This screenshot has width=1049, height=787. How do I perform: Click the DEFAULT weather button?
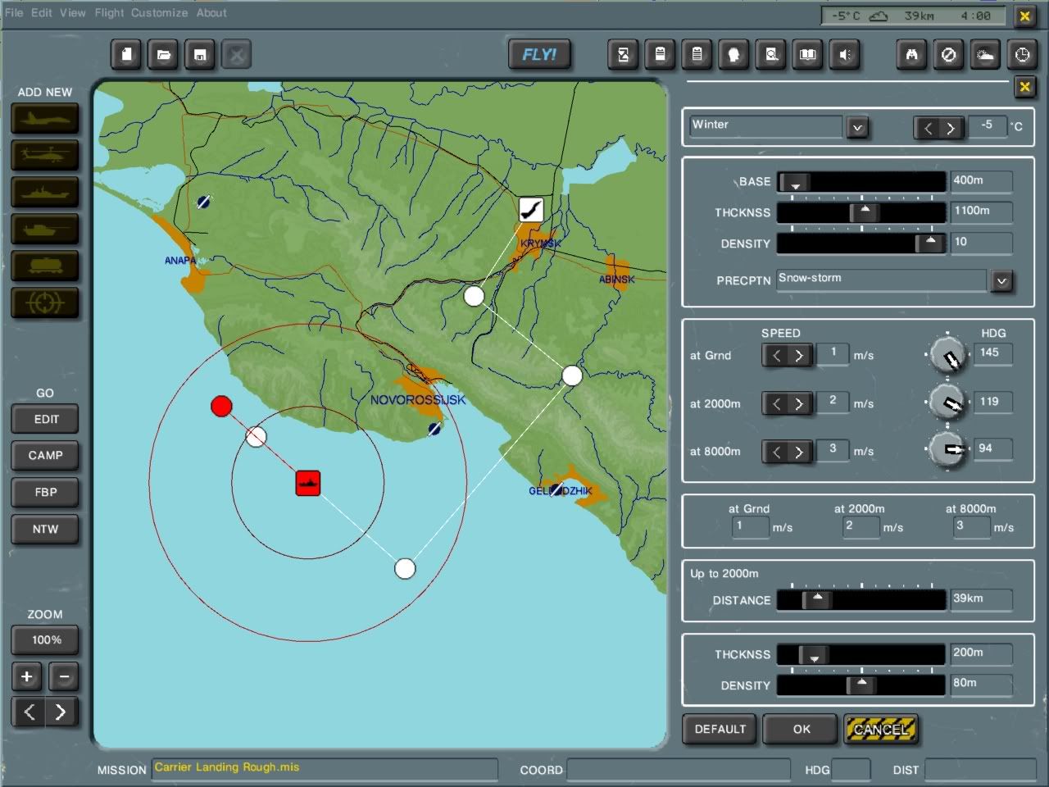(x=720, y=729)
